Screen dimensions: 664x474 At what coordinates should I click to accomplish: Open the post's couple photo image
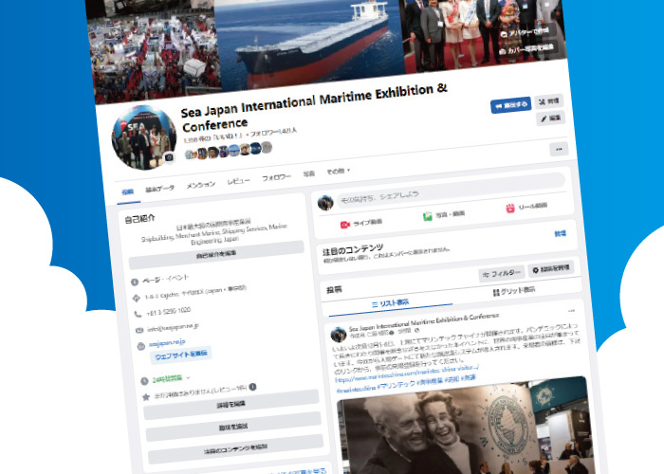466,428
